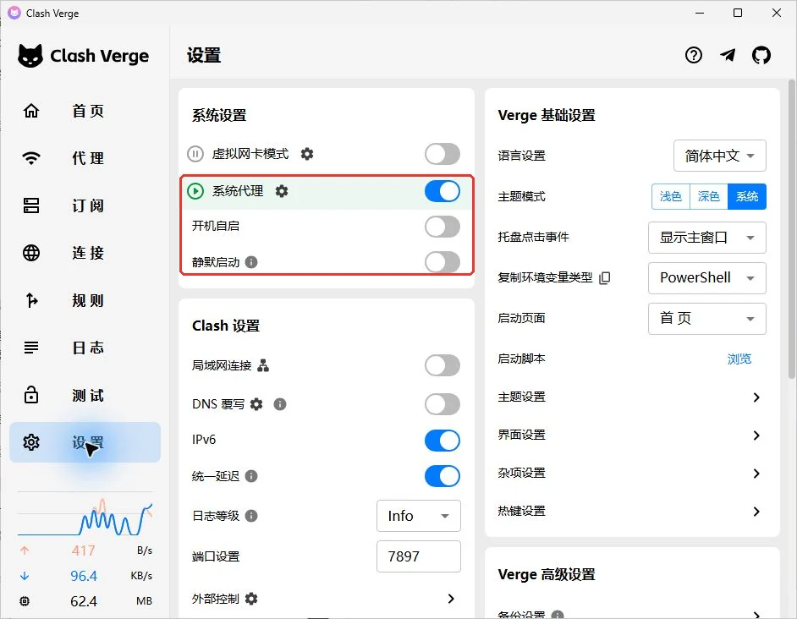
Task: Go to the 订阅 sidebar item
Action: tap(85, 205)
